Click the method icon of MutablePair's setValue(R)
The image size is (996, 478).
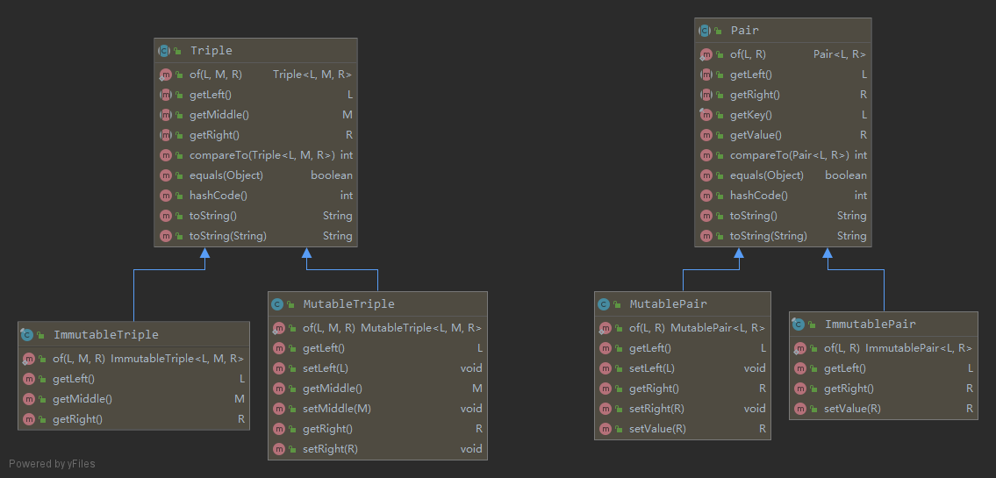coord(605,429)
